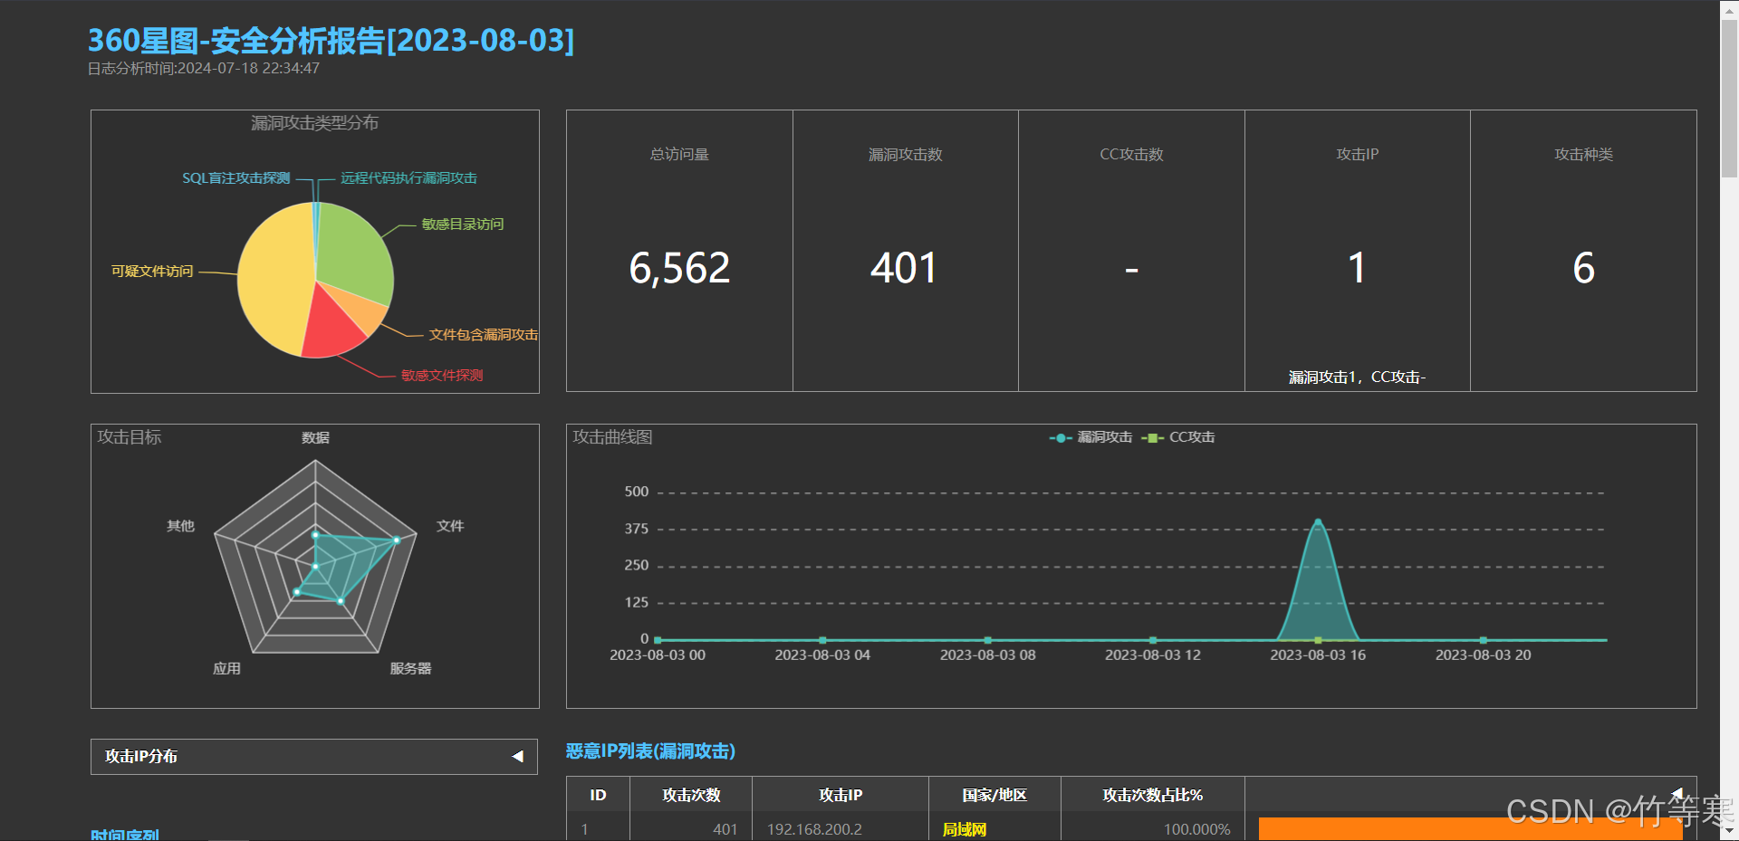Click the 数据 radar axis label
This screenshot has height=841, width=1739.
click(315, 438)
